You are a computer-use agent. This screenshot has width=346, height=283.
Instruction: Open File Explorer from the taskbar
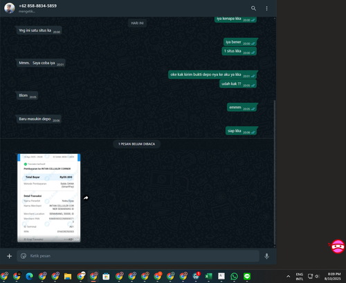(68, 276)
